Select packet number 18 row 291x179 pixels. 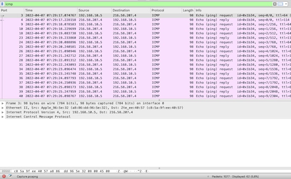[x=145, y=33]
